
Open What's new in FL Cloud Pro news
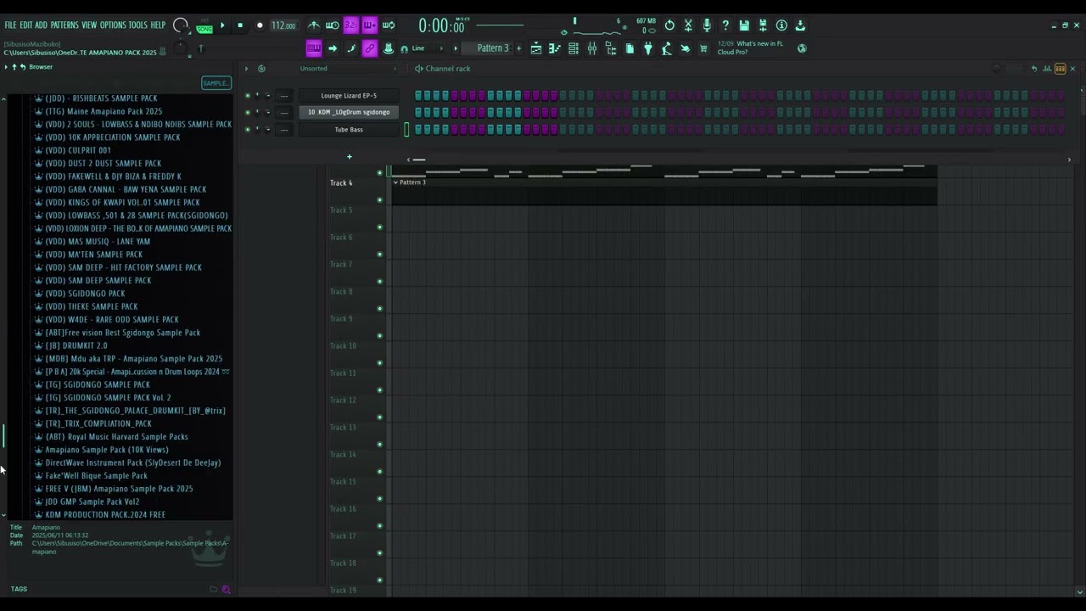tap(751, 48)
